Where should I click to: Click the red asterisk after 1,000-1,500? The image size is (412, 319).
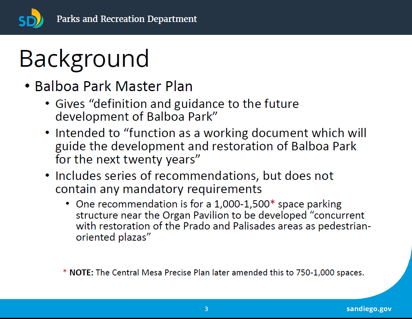[x=273, y=203]
